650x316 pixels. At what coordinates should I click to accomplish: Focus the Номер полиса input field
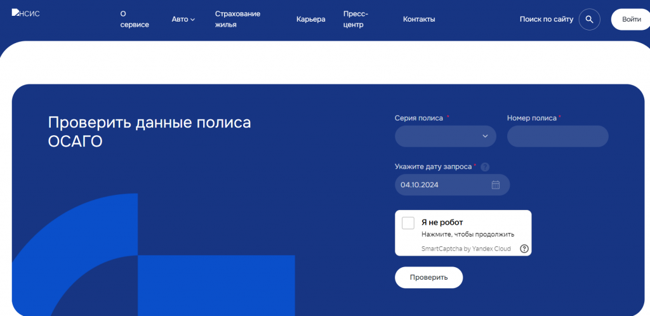(557, 136)
